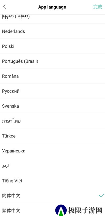Select ภาษาไทย (Thai) language
The height and width of the screenshot is (217, 105).
[x=52, y=121]
